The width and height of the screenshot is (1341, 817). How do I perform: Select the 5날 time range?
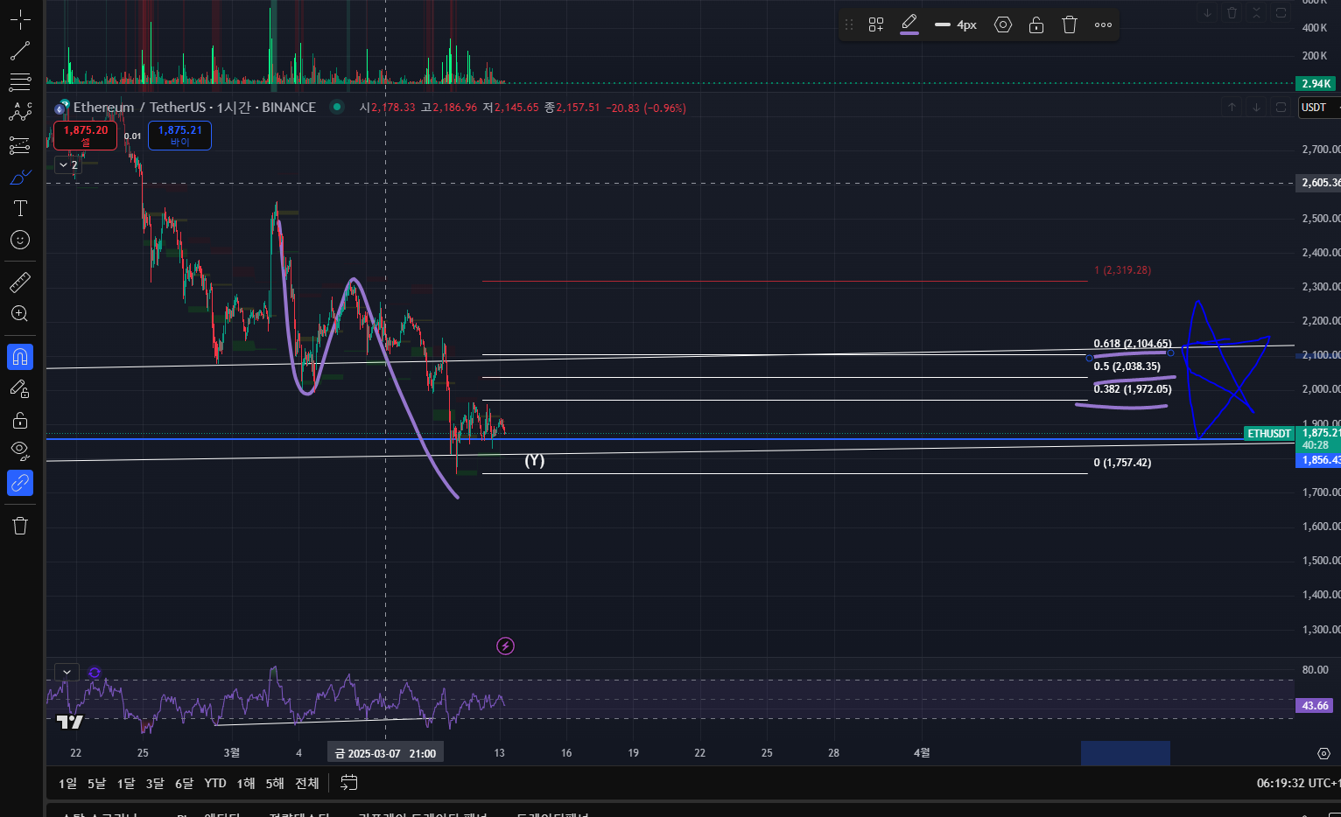[96, 783]
